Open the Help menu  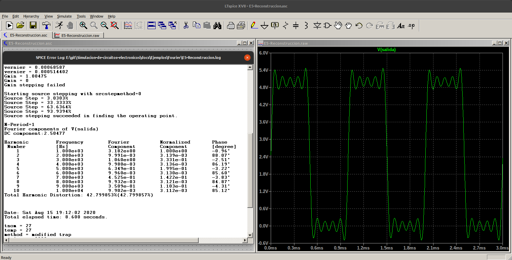pyautogui.click(x=112, y=16)
